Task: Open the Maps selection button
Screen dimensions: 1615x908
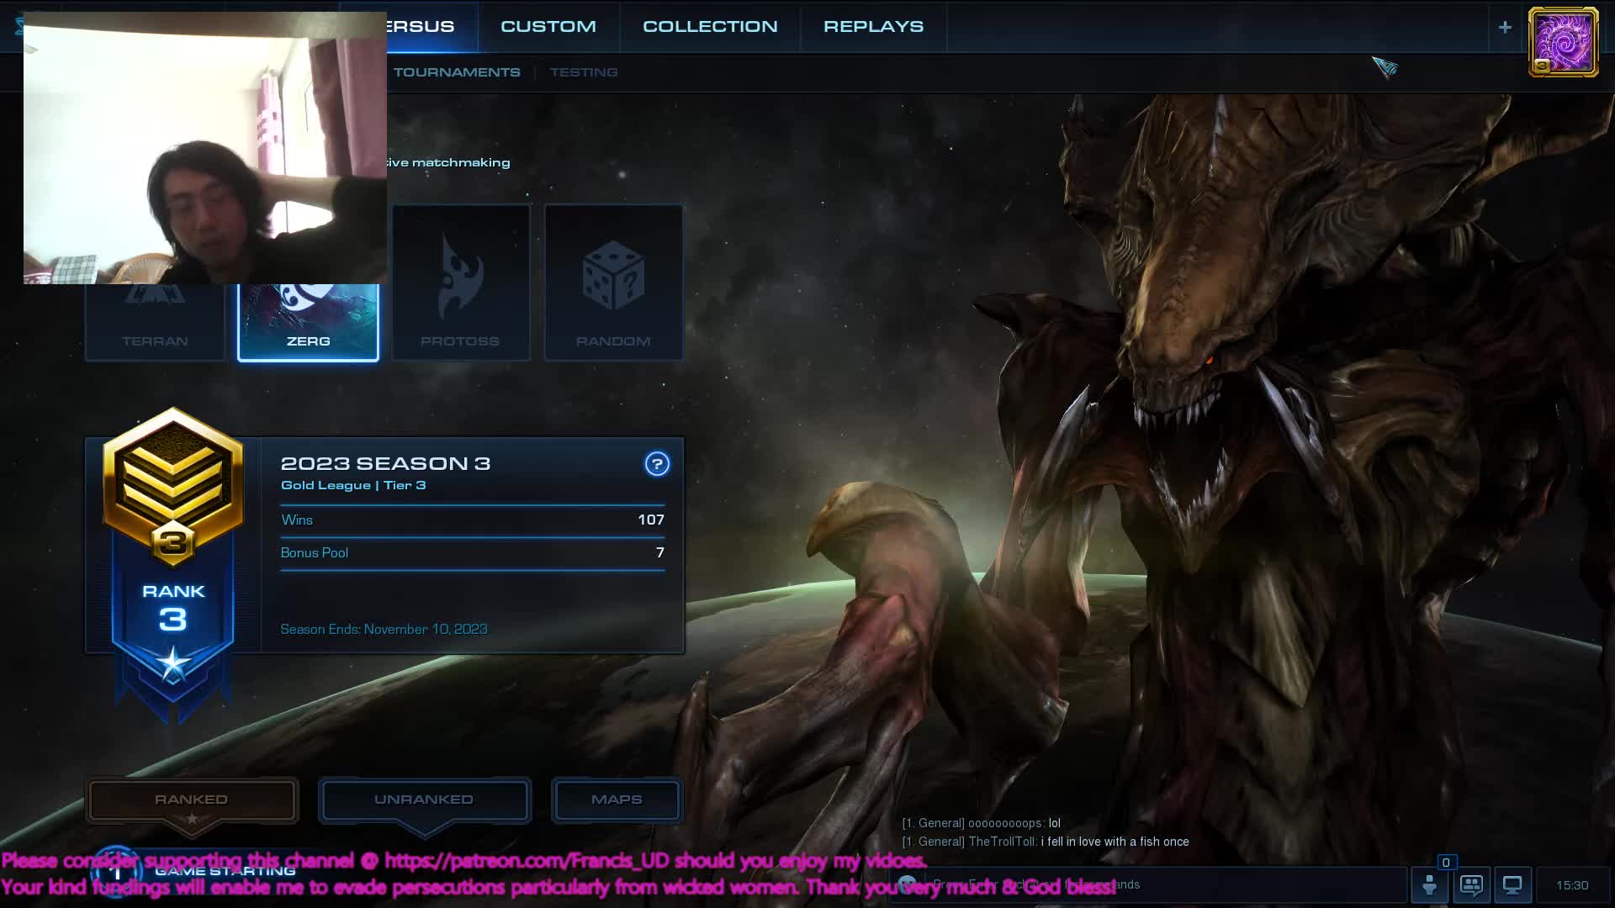Action: pyautogui.click(x=617, y=800)
